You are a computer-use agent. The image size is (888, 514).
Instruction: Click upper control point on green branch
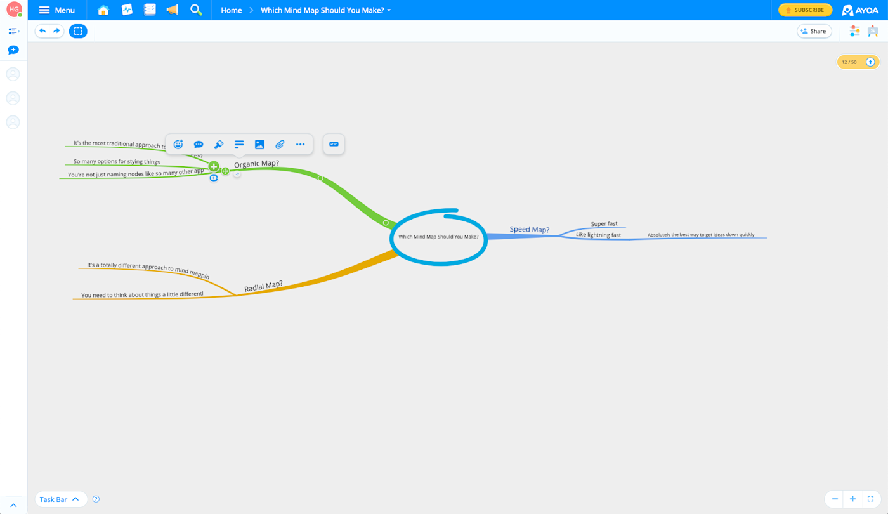tap(320, 178)
